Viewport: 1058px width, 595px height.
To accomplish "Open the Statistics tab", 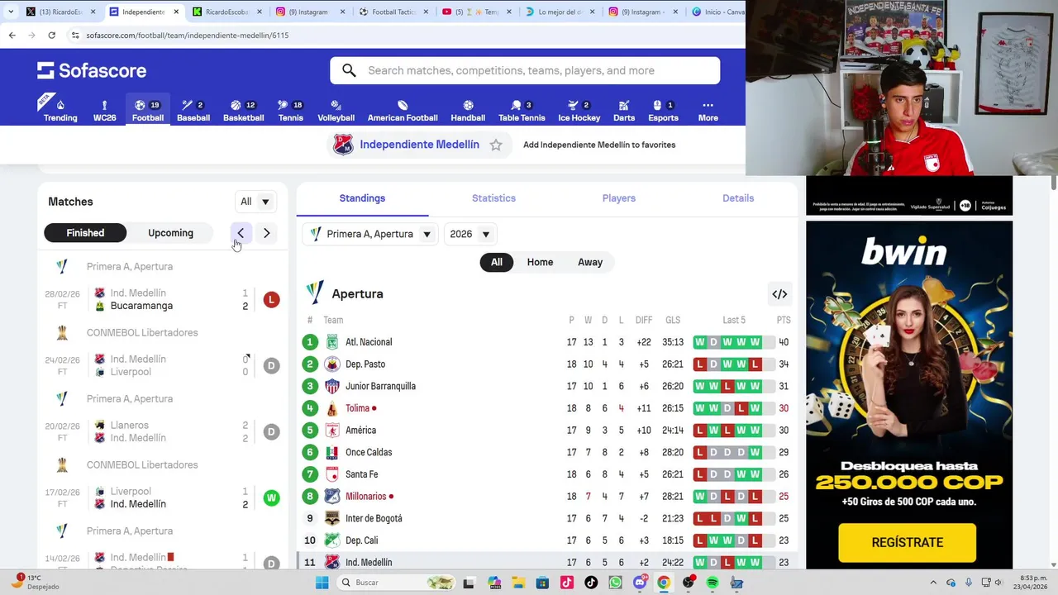I will [x=493, y=198].
